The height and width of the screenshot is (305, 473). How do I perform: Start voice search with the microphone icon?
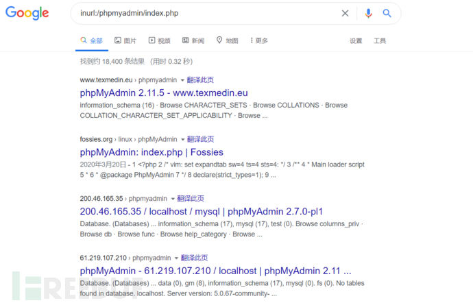368,13
